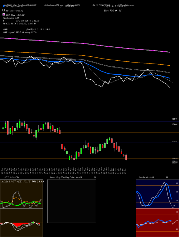Click the 'Day Vol: 0 M' label
Image resolution: width=179 pixels, height=237 pixels.
click(112, 10)
